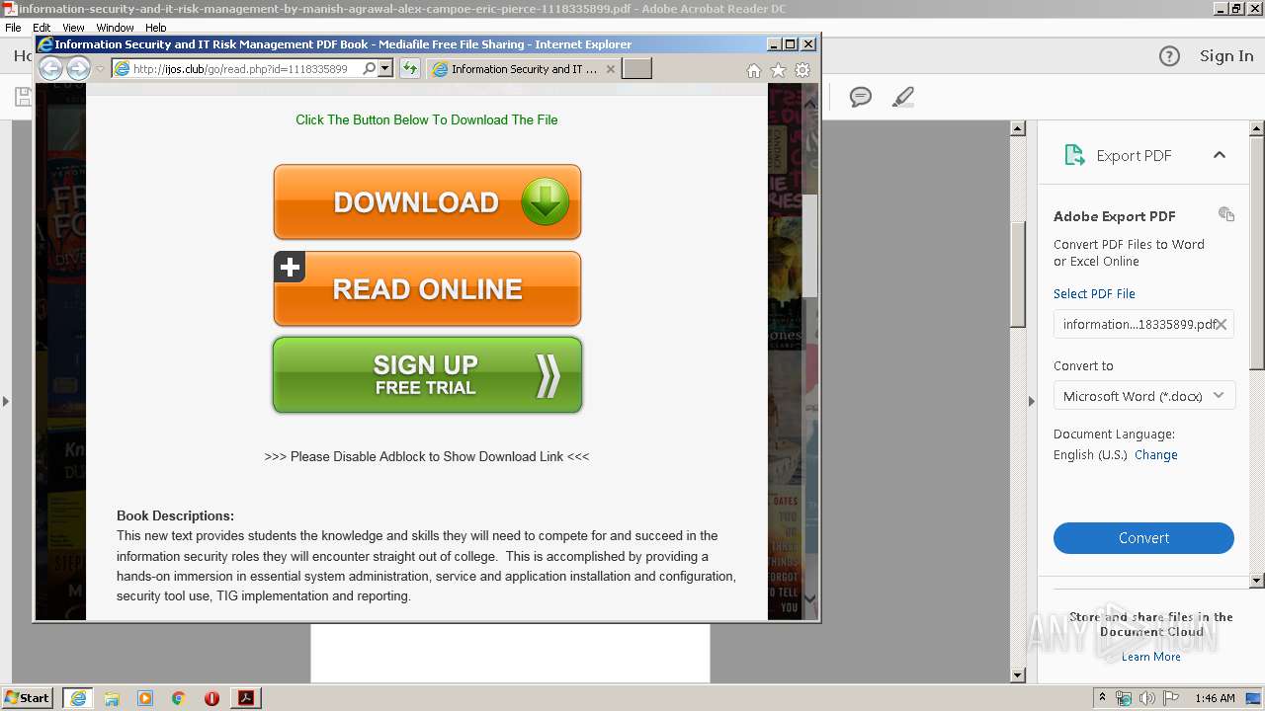Open Adobe Acrobat Reader taskbar icon
The width and height of the screenshot is (1265, 711).
point(246,698)
